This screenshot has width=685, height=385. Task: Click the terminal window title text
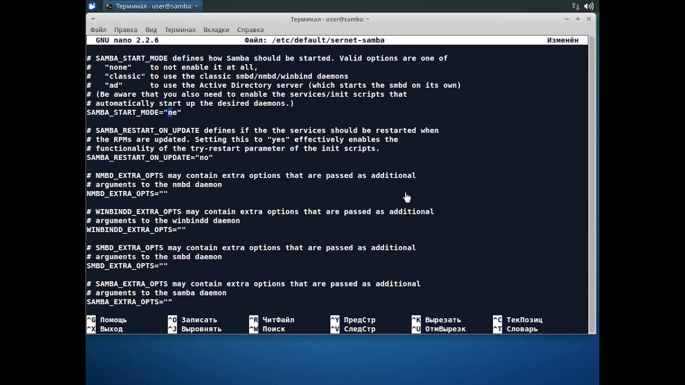tap(330, 19)
